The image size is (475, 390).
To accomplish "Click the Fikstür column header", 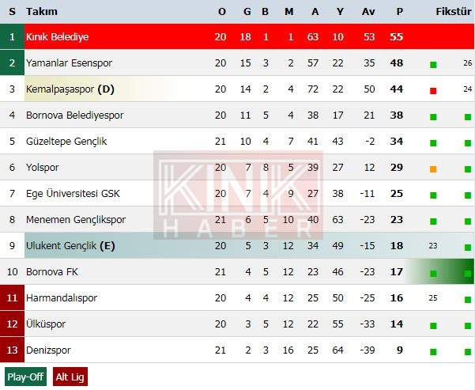I will pos(454,12).
